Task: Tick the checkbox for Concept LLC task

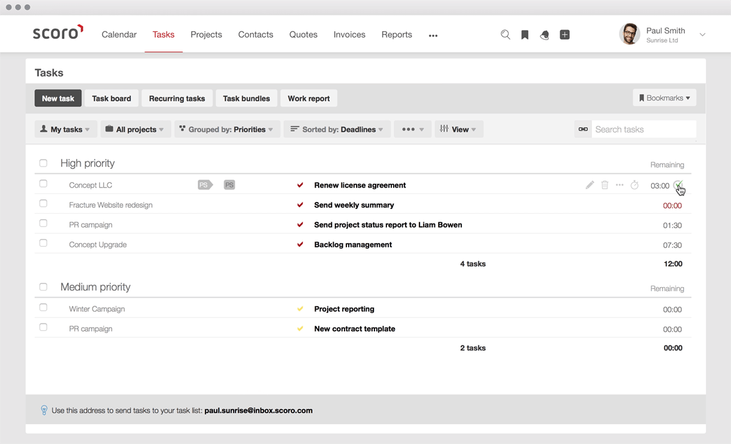Action: coord(43,184)
